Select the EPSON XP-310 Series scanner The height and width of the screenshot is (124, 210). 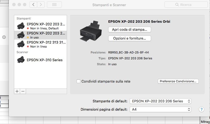40,60
